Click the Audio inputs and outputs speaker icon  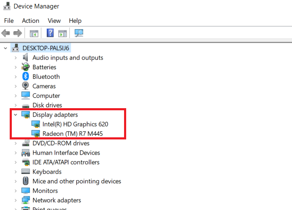click(x=25, y=57)
